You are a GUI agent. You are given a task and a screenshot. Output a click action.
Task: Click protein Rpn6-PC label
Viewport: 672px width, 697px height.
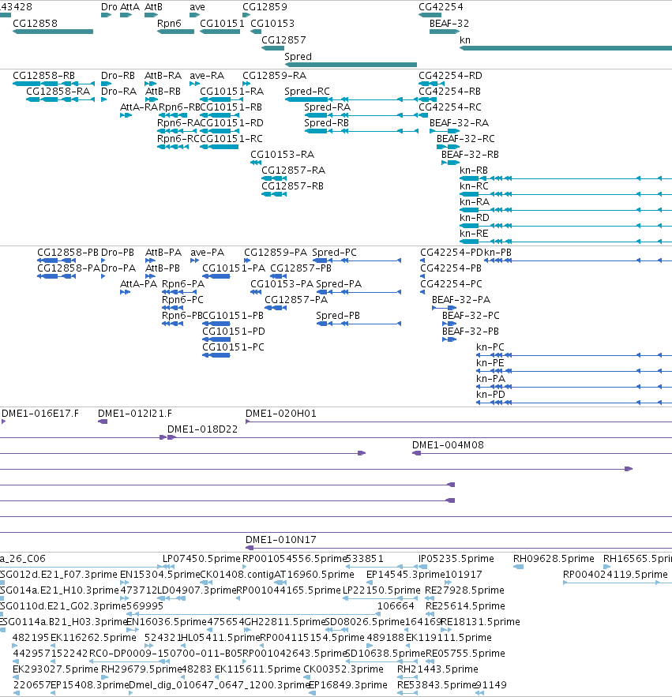coord(182,300)
